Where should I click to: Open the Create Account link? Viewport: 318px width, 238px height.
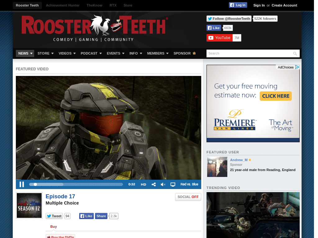click(x=284, y=5)
